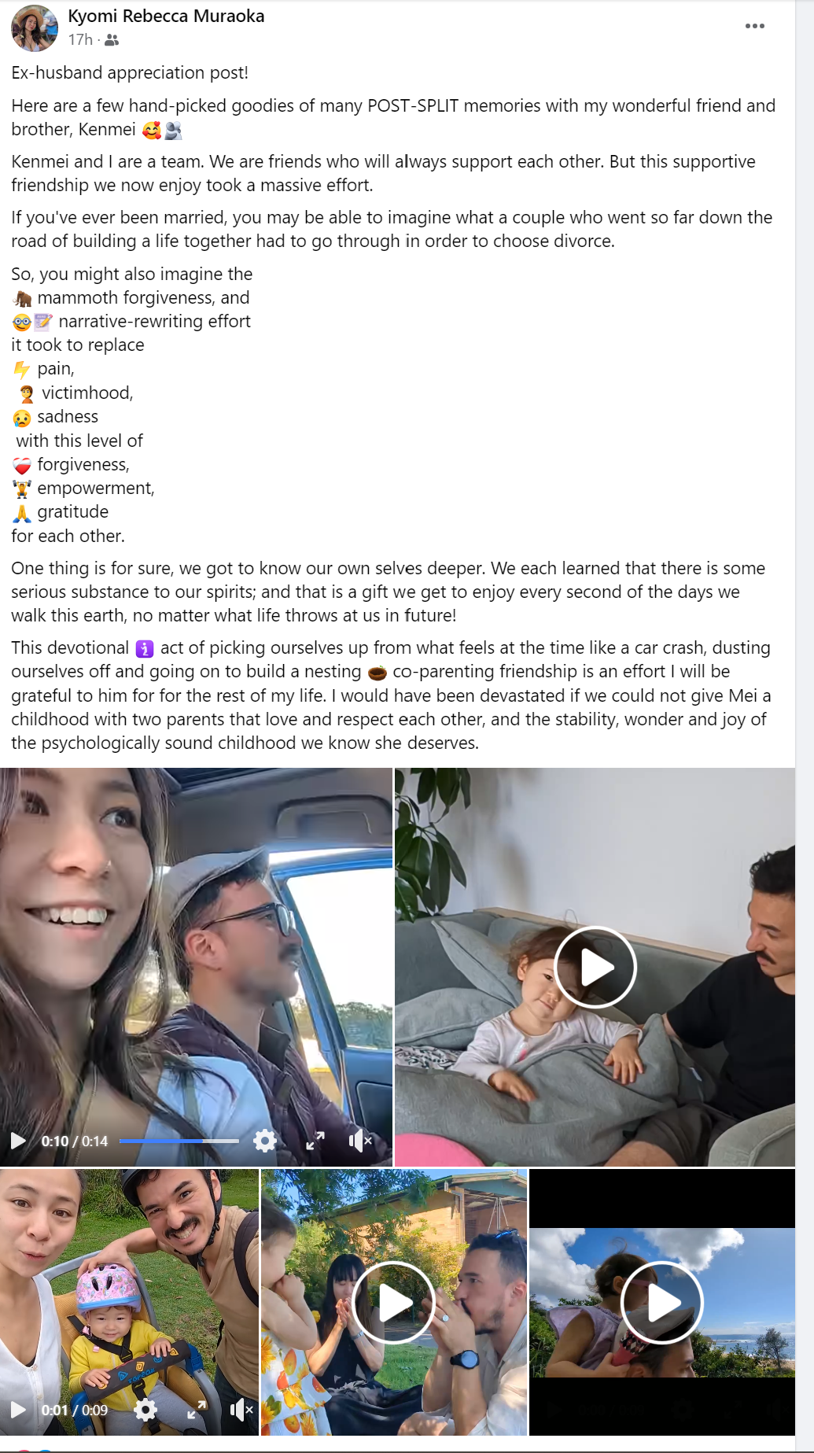Open the three-dot post options menu
Image resolution: width=814 pixels, height=1453 pixels.
(x=754, y=26)
